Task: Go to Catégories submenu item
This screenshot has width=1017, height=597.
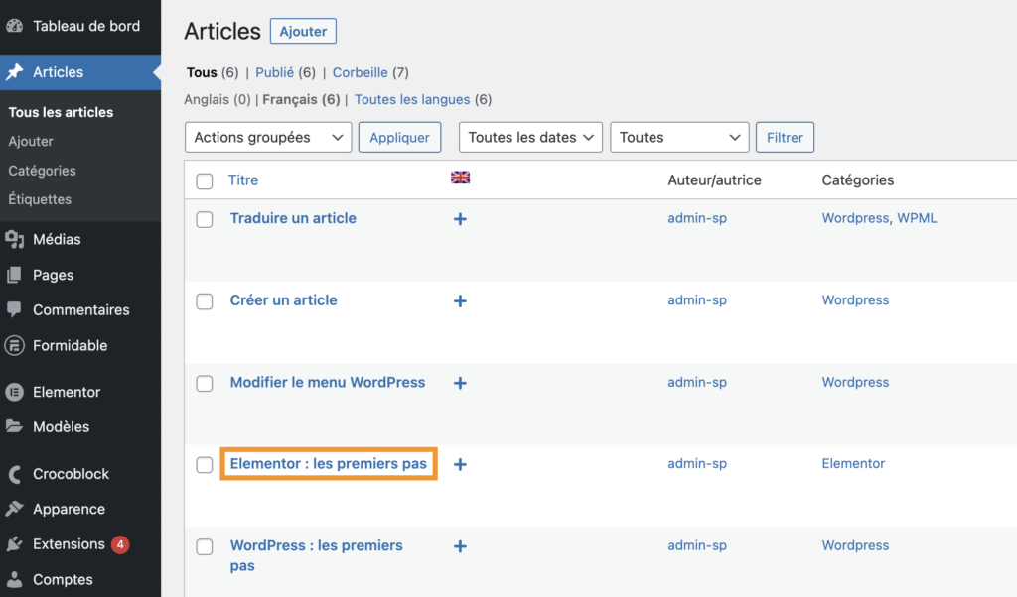Action: click(x=42, y=171)
